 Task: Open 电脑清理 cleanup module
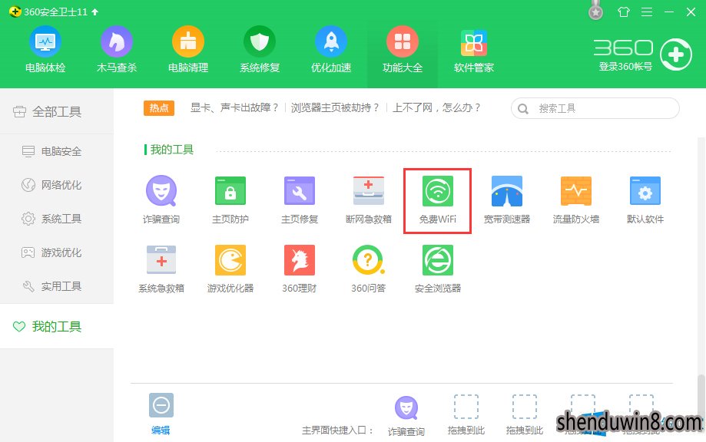[x=188, y=49]
